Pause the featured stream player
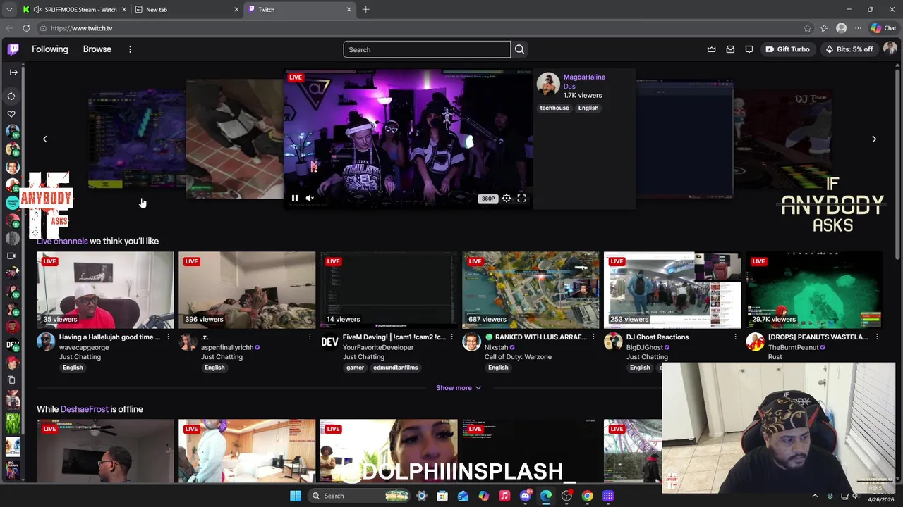The width and height of the screenshot is (903, 507). coord(295,199)
